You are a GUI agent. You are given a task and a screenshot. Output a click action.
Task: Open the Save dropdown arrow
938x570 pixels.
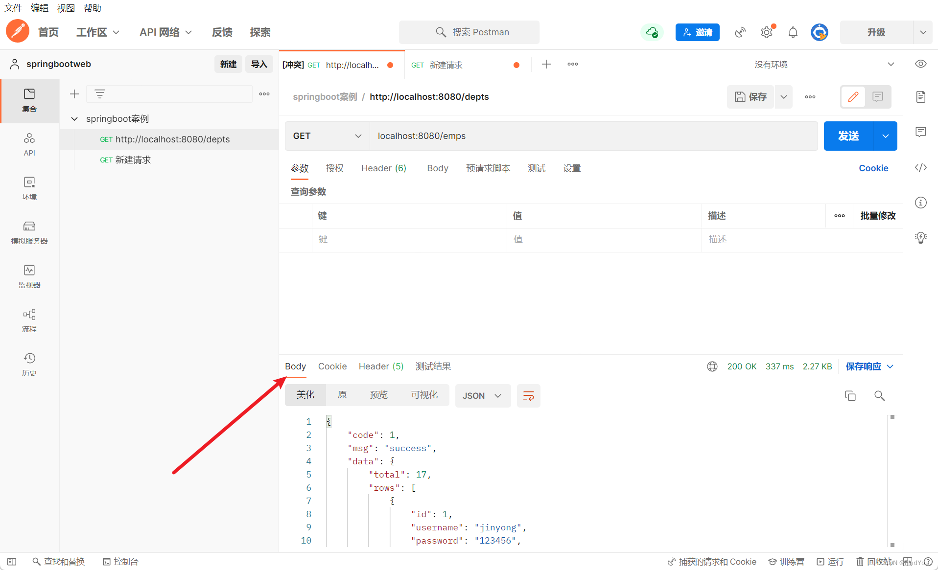click(x=784, y=97)
